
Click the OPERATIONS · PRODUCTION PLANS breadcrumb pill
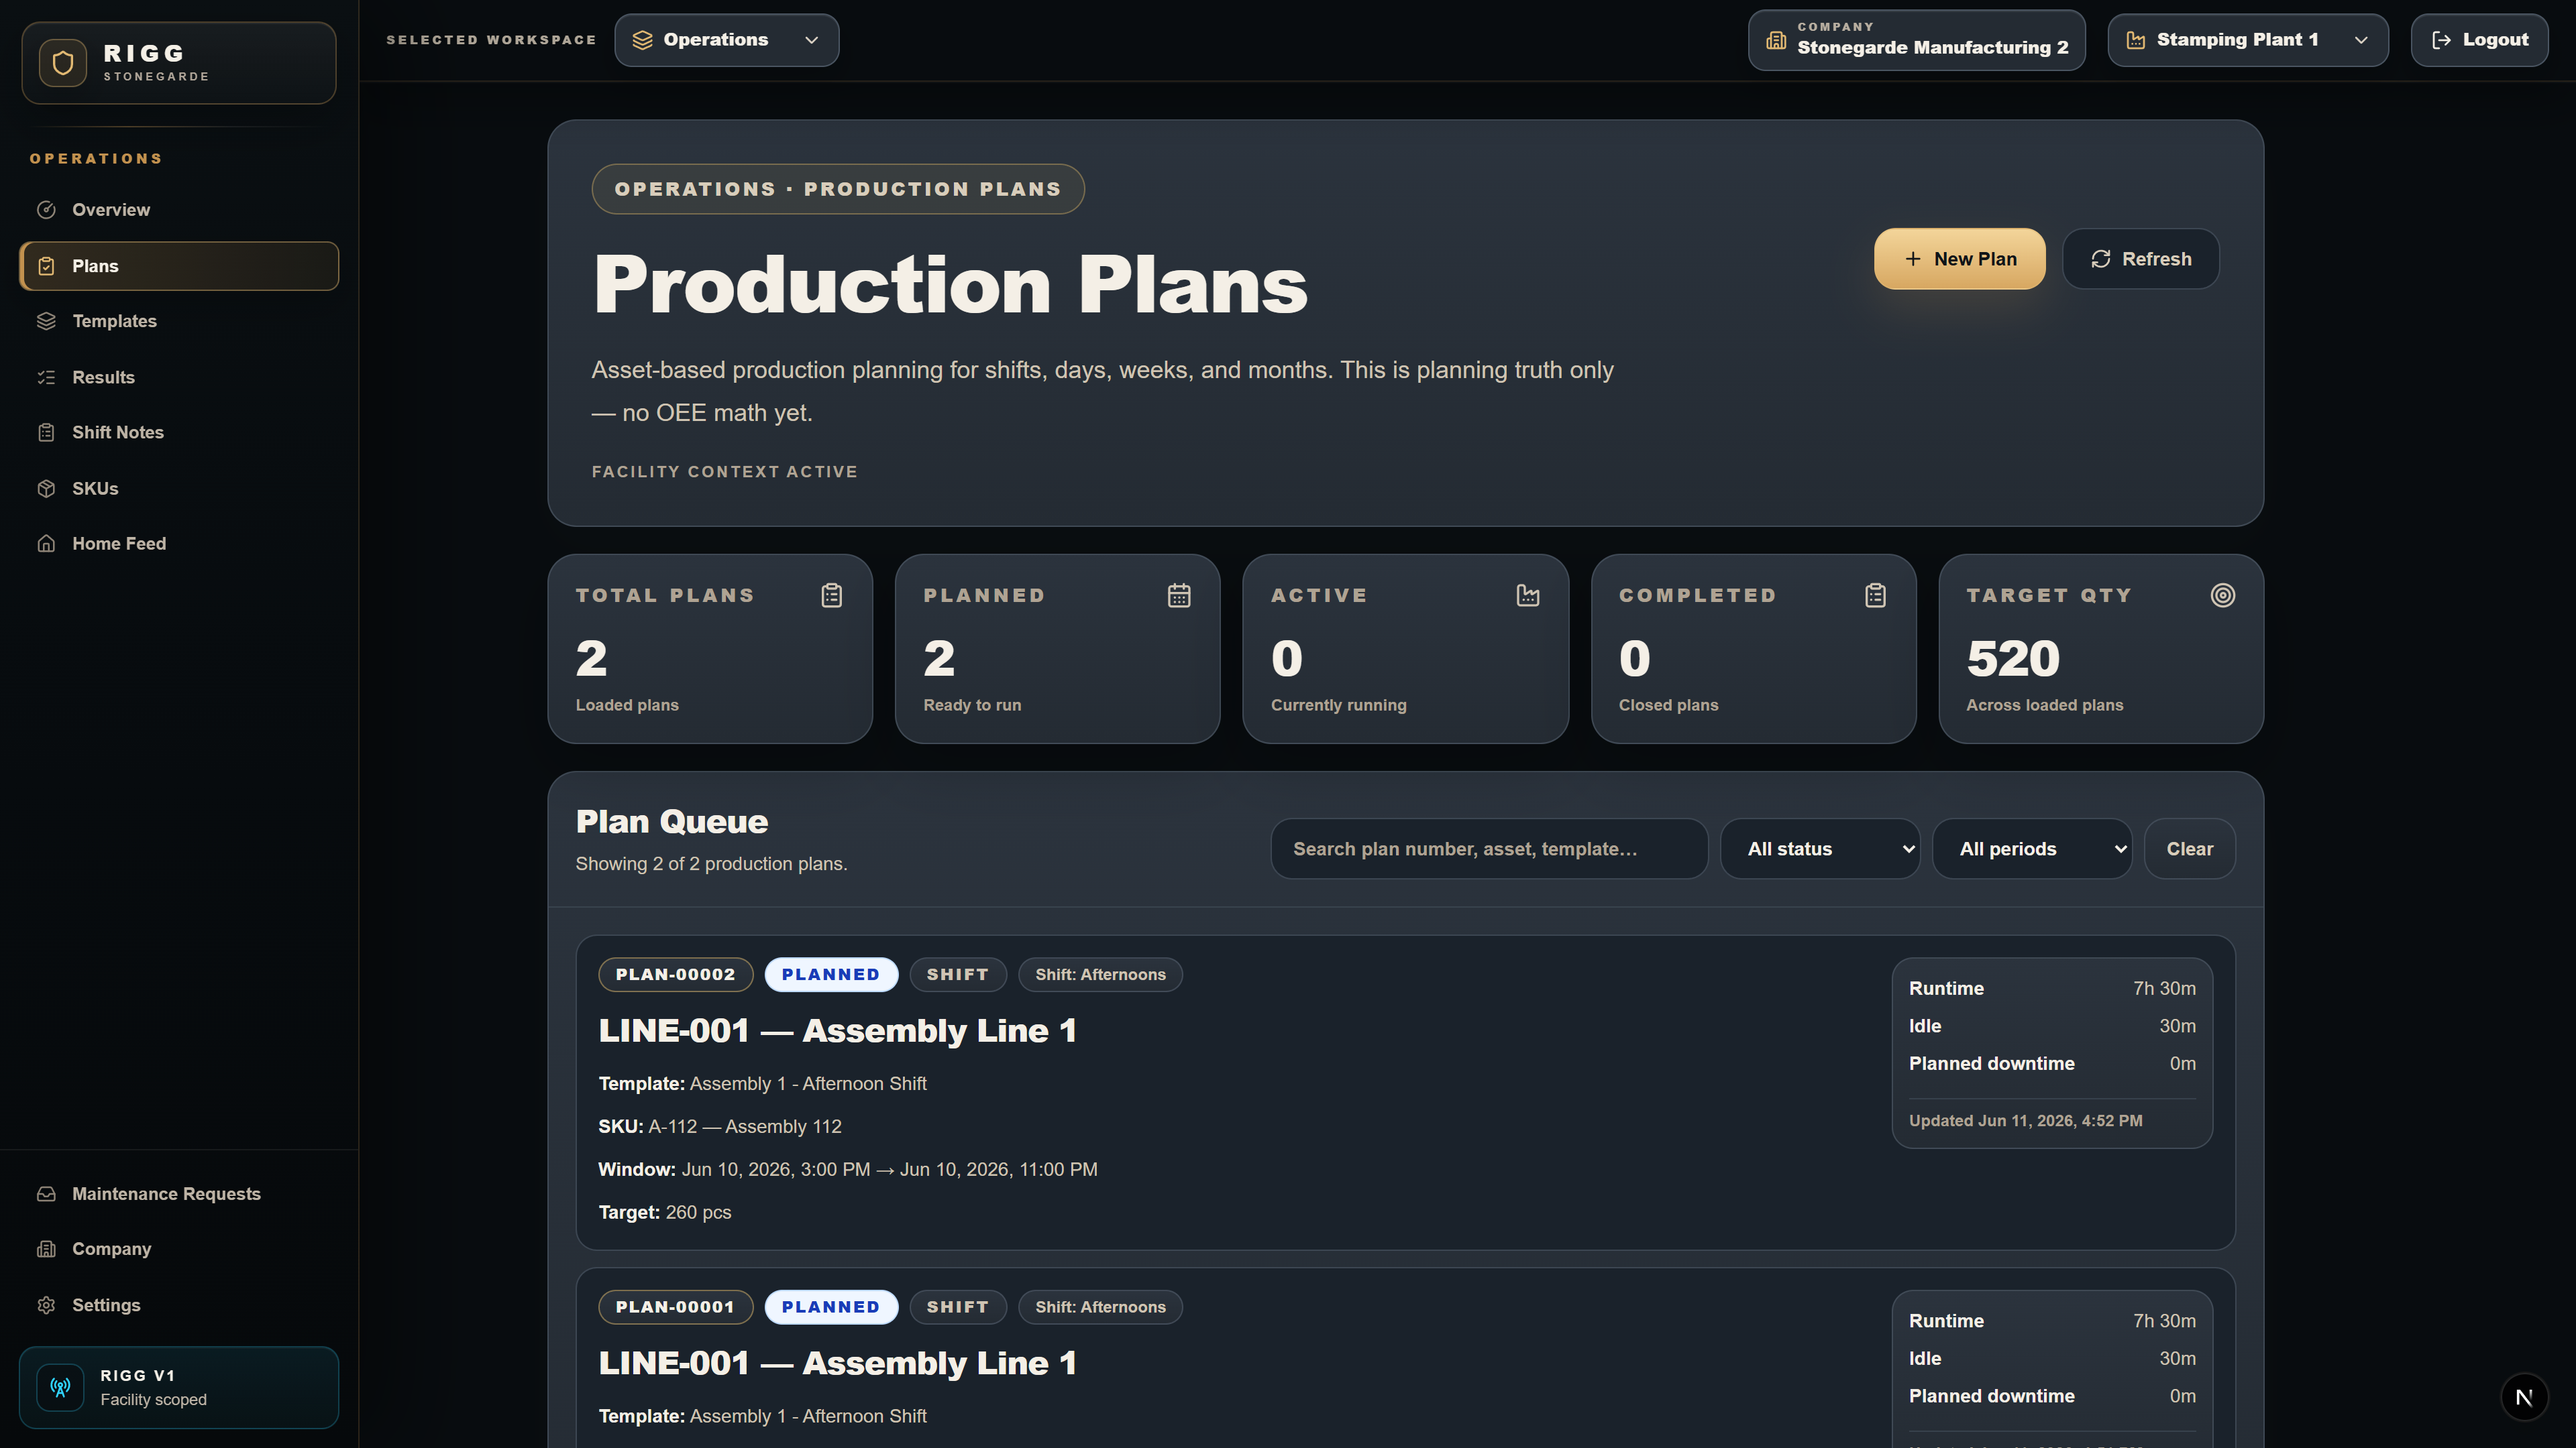click(x=838, y=189)
